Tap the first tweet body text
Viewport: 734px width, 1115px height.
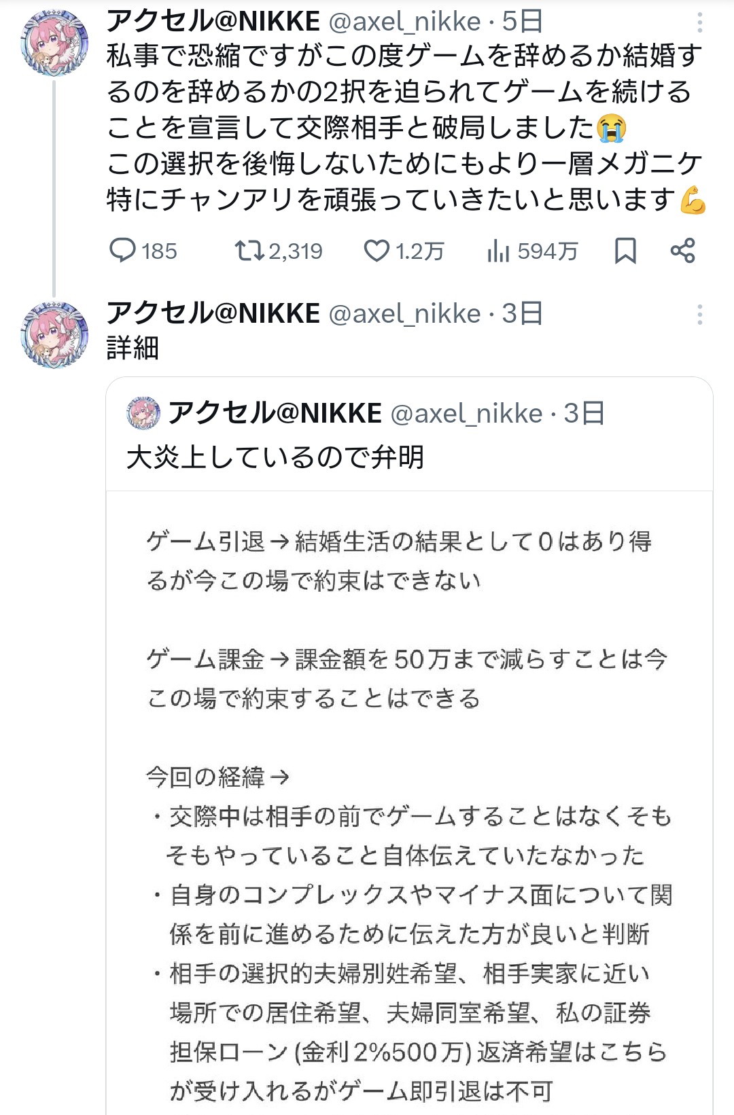[x=404, y=128]
